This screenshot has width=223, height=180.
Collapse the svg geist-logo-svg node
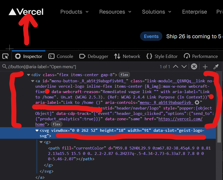tap(37, 131)
